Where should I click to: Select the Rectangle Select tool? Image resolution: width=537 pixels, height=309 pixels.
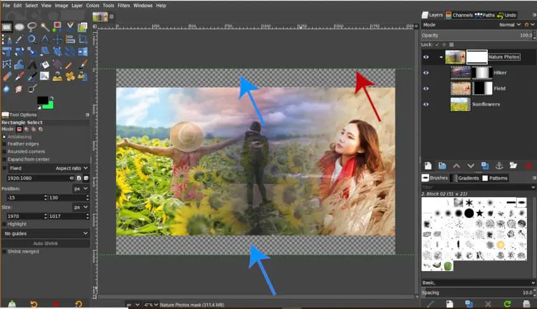[6, 27]
